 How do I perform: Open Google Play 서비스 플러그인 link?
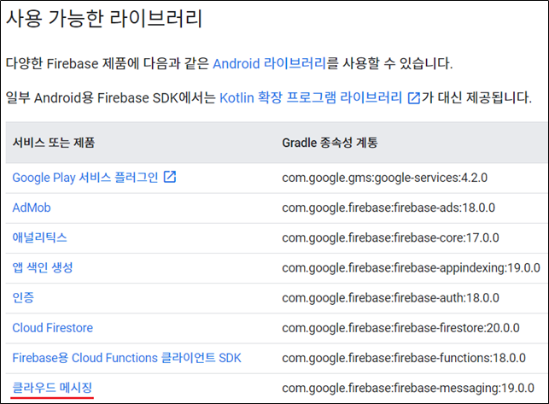pos(85,178)
